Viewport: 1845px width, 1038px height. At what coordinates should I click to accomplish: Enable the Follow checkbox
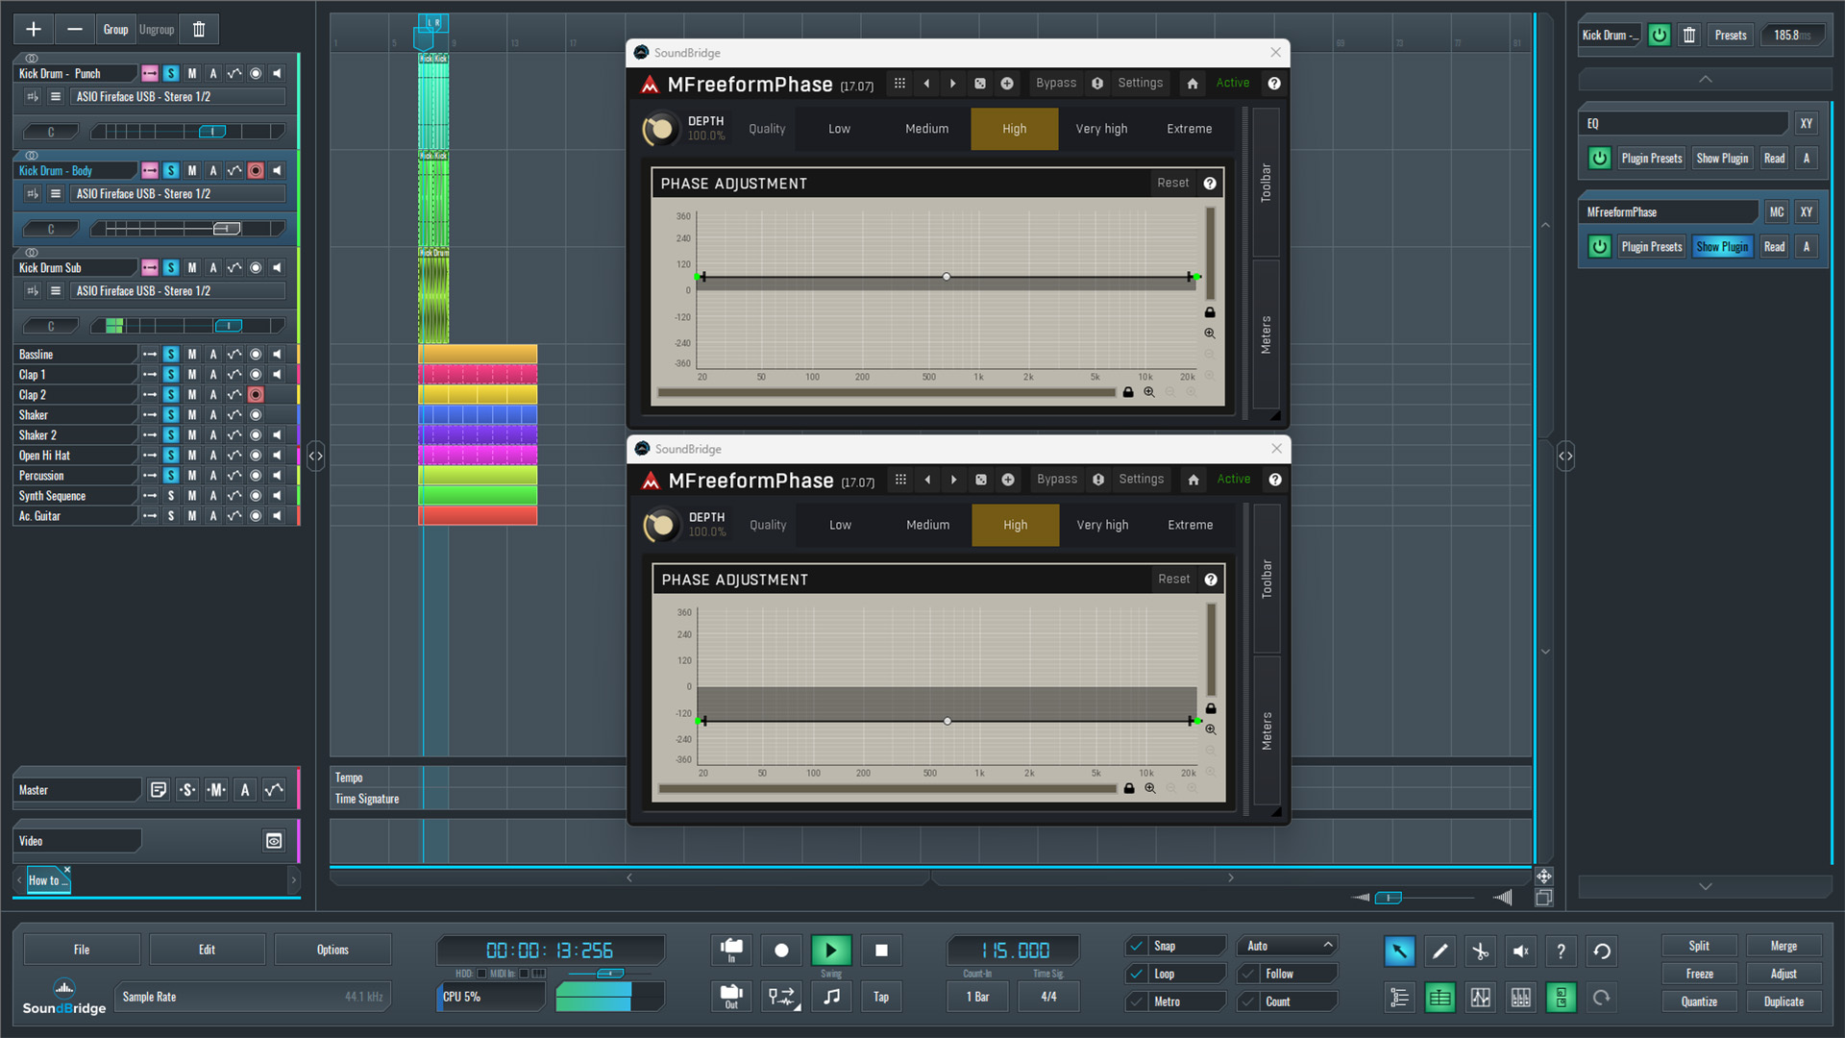click(x=1248, y=974)
